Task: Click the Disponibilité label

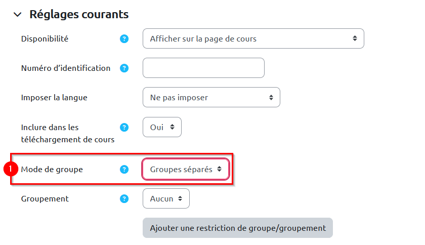Action: [45, 39]
